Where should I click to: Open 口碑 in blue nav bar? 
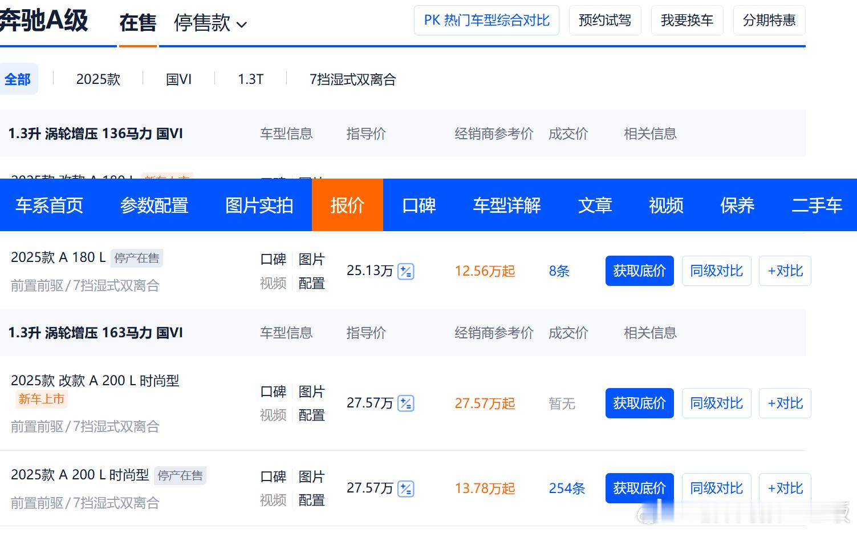pos(419,205)
